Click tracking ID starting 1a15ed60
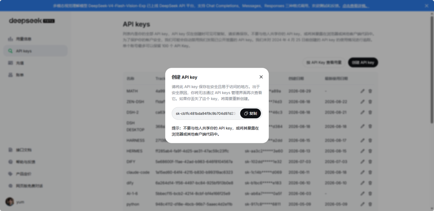 point(194,172)
